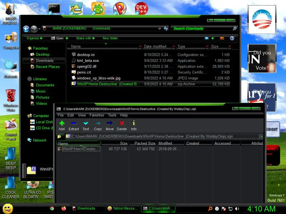
Task: Select opengl32.dll file
Action: coord(151,66)
